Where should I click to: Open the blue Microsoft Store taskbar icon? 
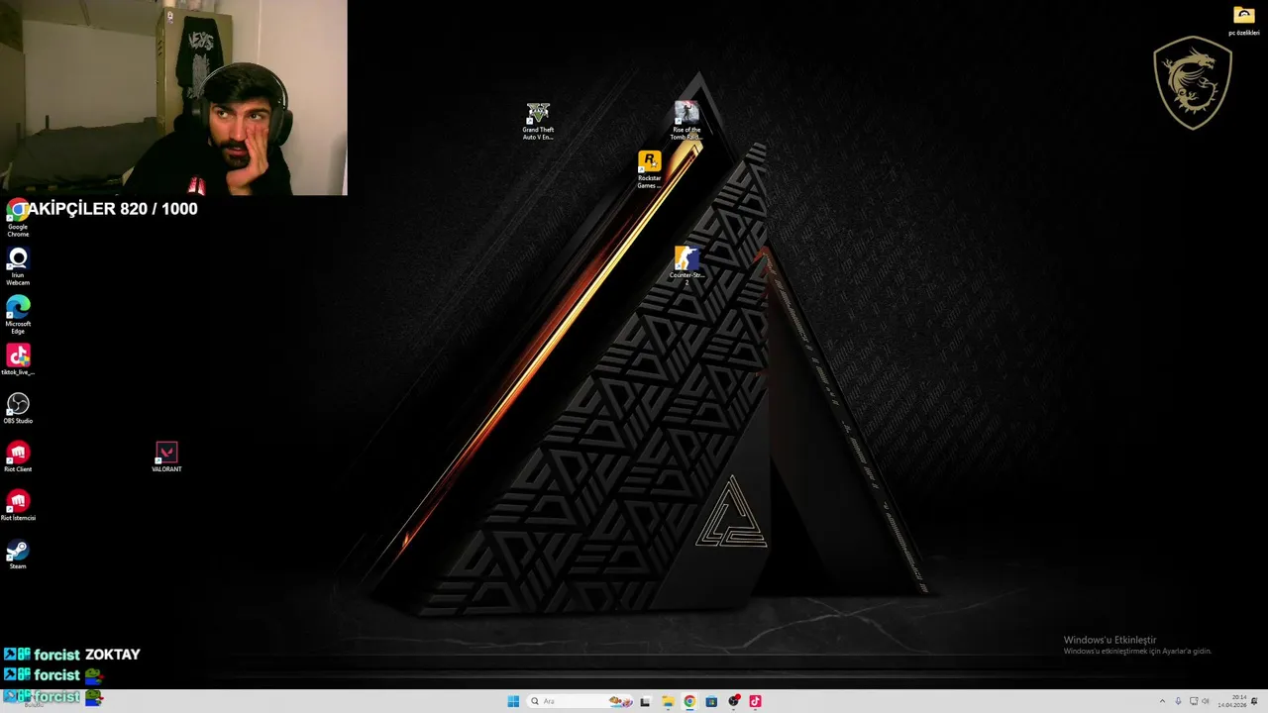711,701
